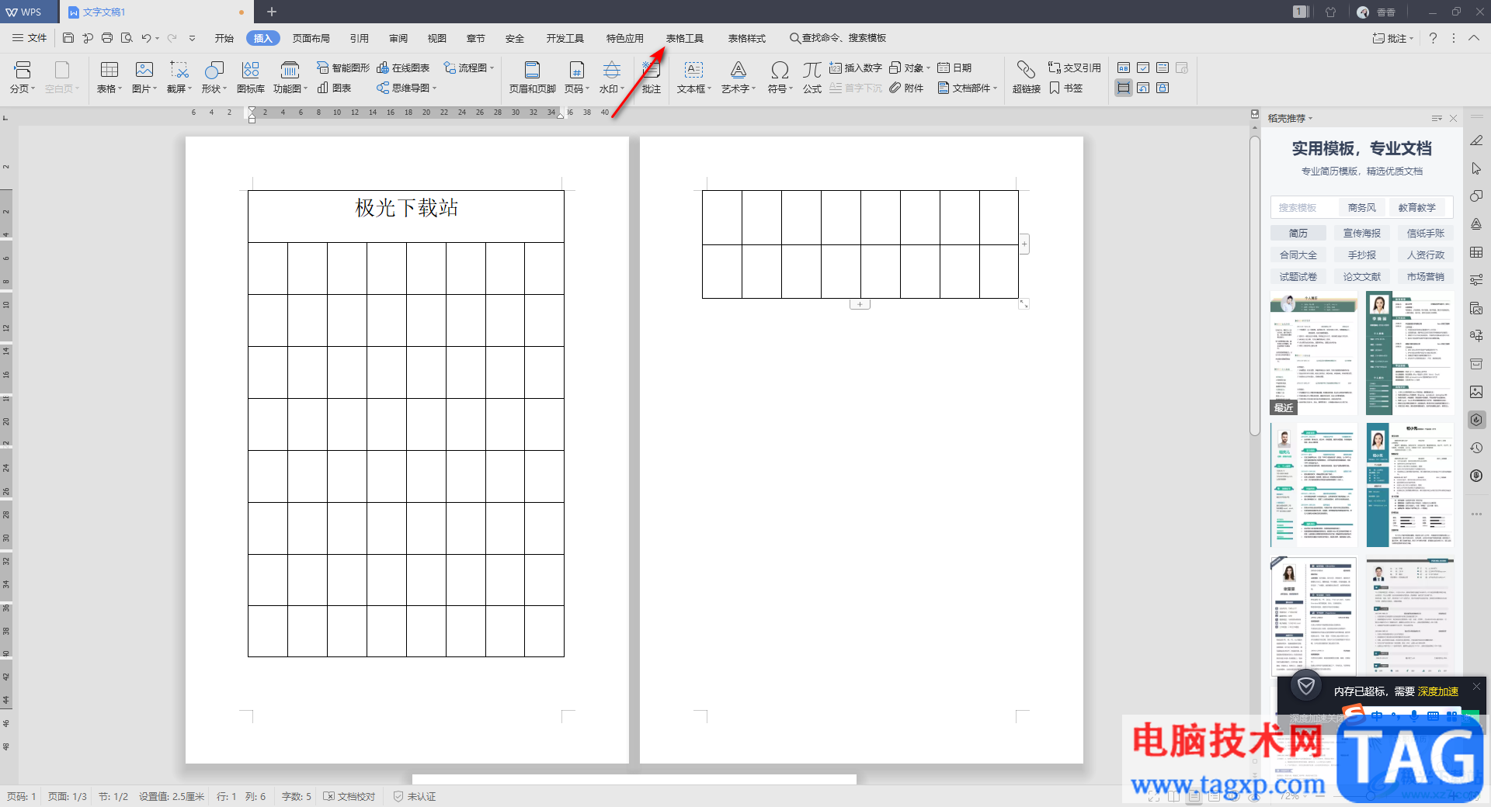
Task: Select the Poster (宣传海报) template category
Action: click(x=1362, y=233)
